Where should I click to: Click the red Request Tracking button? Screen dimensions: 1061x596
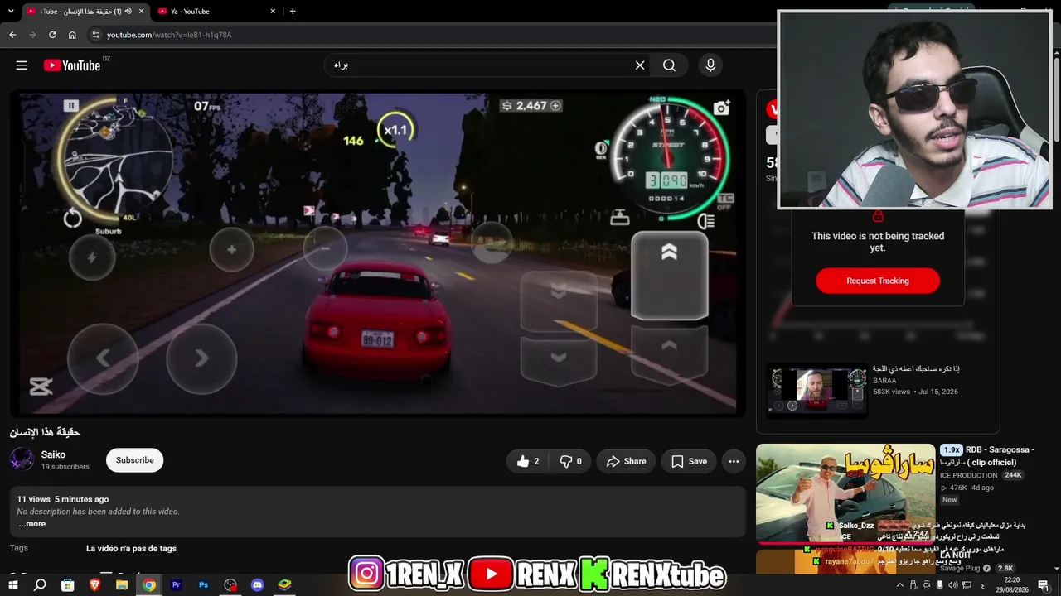click(878, 281)
